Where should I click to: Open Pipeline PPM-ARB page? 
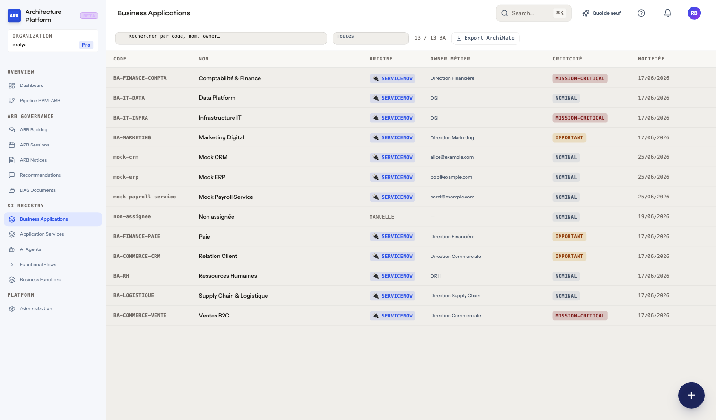click(x=53, y=101)
